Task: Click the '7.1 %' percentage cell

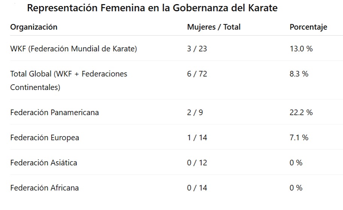Action: 299,138
